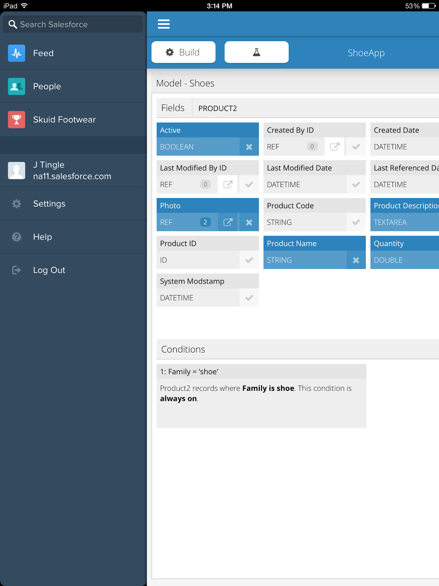
Task: Add Last Modified By ID via checkmark
Action: coord(249,185)
